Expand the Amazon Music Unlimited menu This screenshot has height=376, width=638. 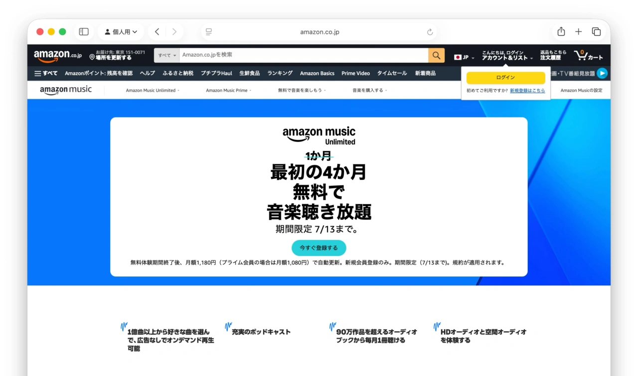(153, 90)
